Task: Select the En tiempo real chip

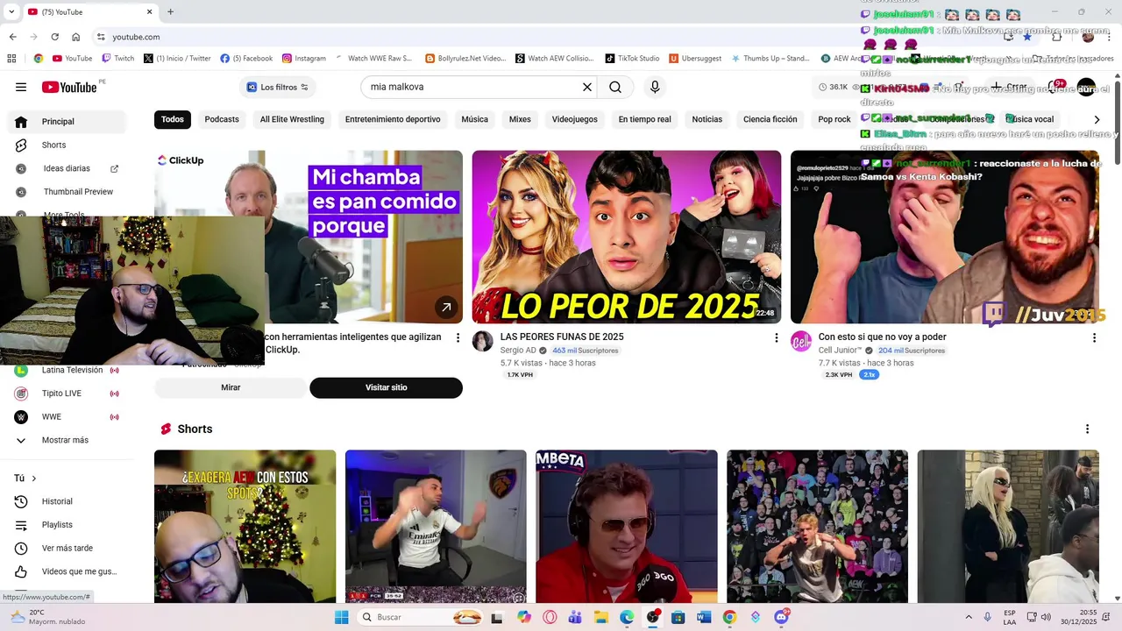Action: click(x=644, y=119)
